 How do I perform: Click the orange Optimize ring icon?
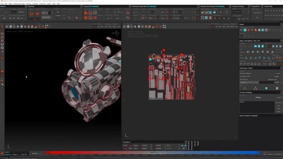38,14
